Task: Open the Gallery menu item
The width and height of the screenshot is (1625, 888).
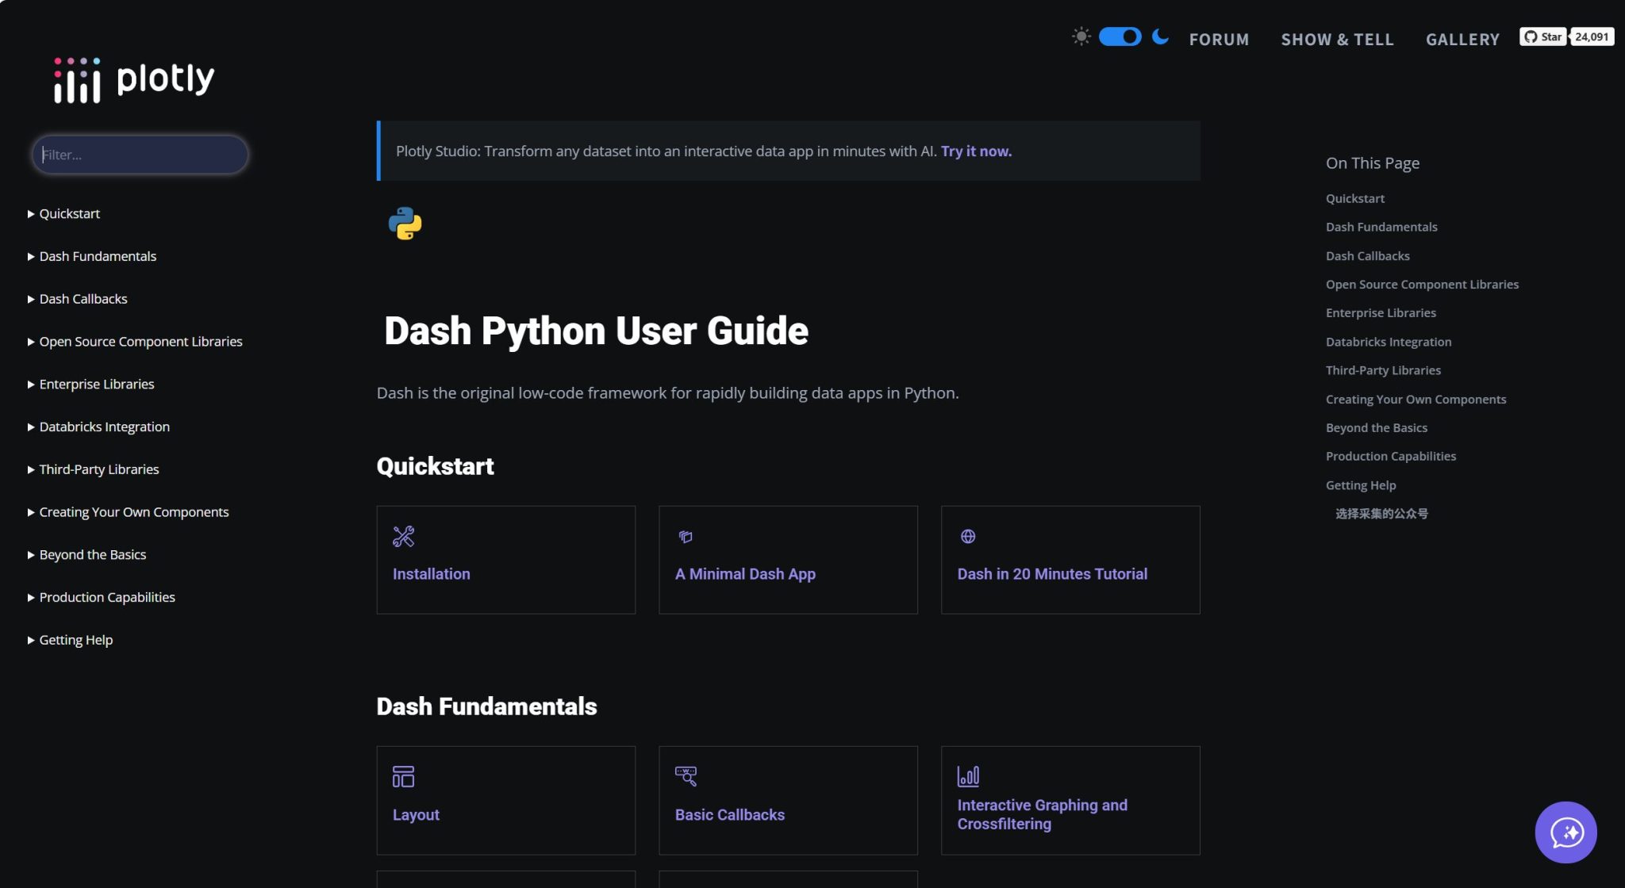Action: (1462, 40)
